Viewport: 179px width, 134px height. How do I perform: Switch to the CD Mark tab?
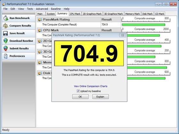(160, 14)
